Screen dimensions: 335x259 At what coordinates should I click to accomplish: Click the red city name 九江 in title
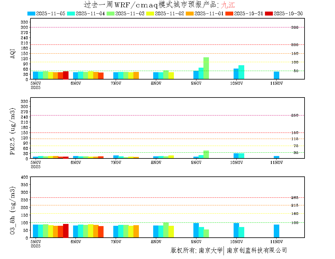[228, 5]
